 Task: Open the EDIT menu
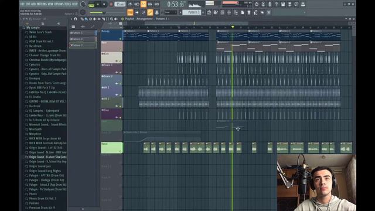[28, 4]
